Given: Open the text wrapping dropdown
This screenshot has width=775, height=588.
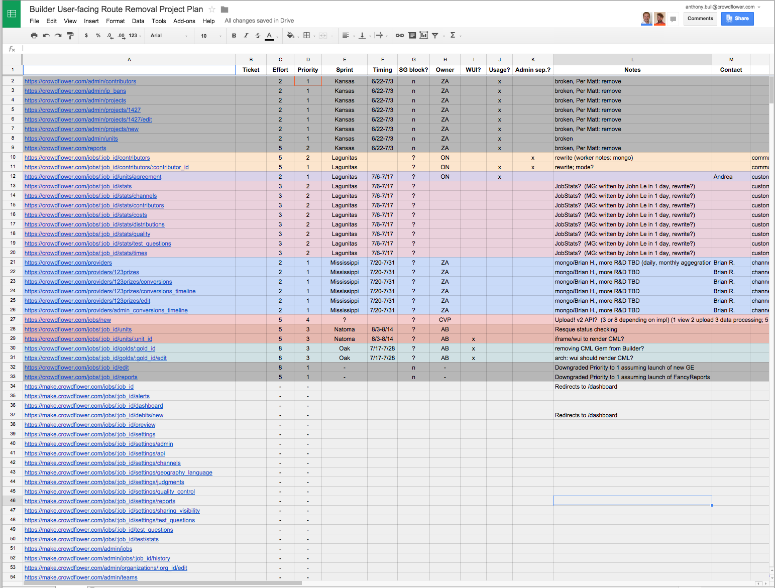Looking at the screenshot, I should tap(381, 36).
